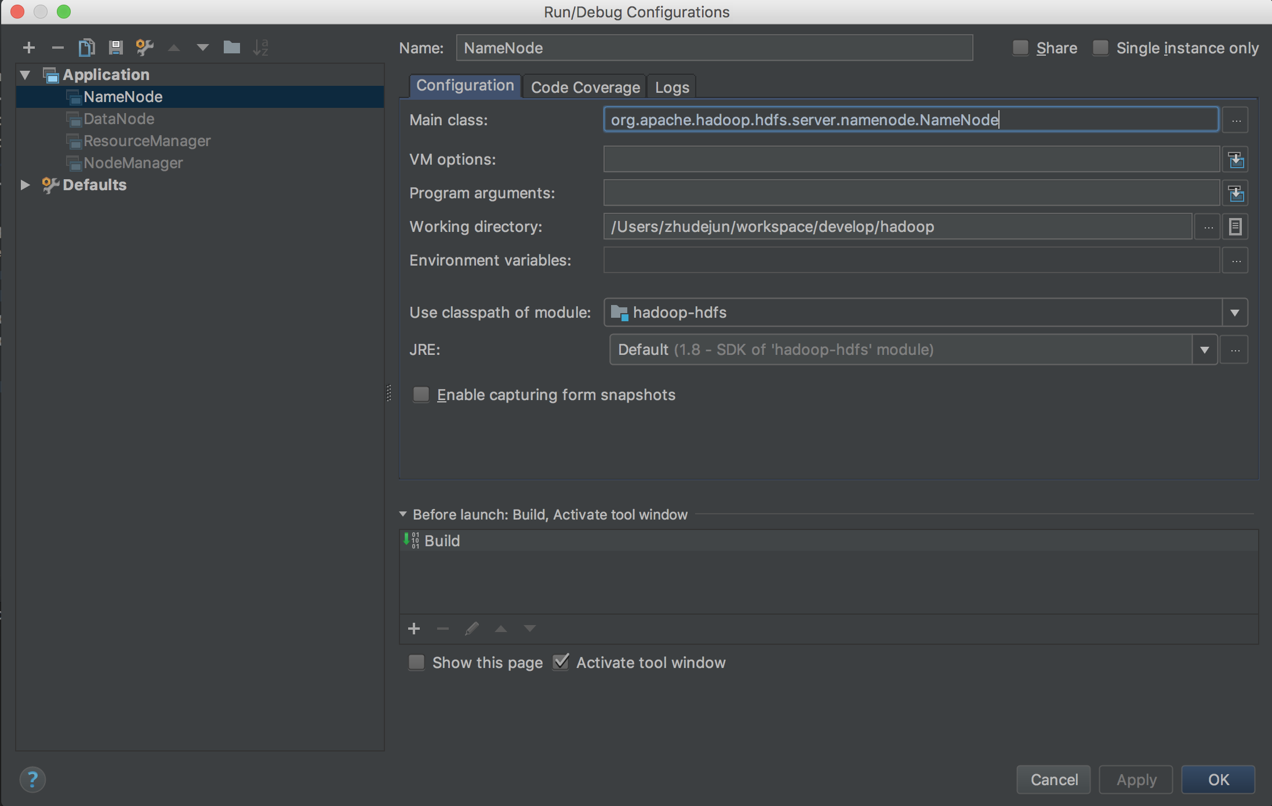Screen dimensions: 1272x806
Task: Move configuration up in the list
Action: tap(173, 48)
